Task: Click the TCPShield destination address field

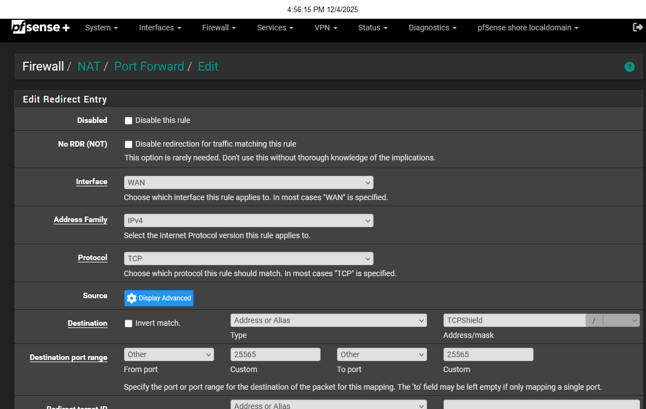Action: coord(514,320)
